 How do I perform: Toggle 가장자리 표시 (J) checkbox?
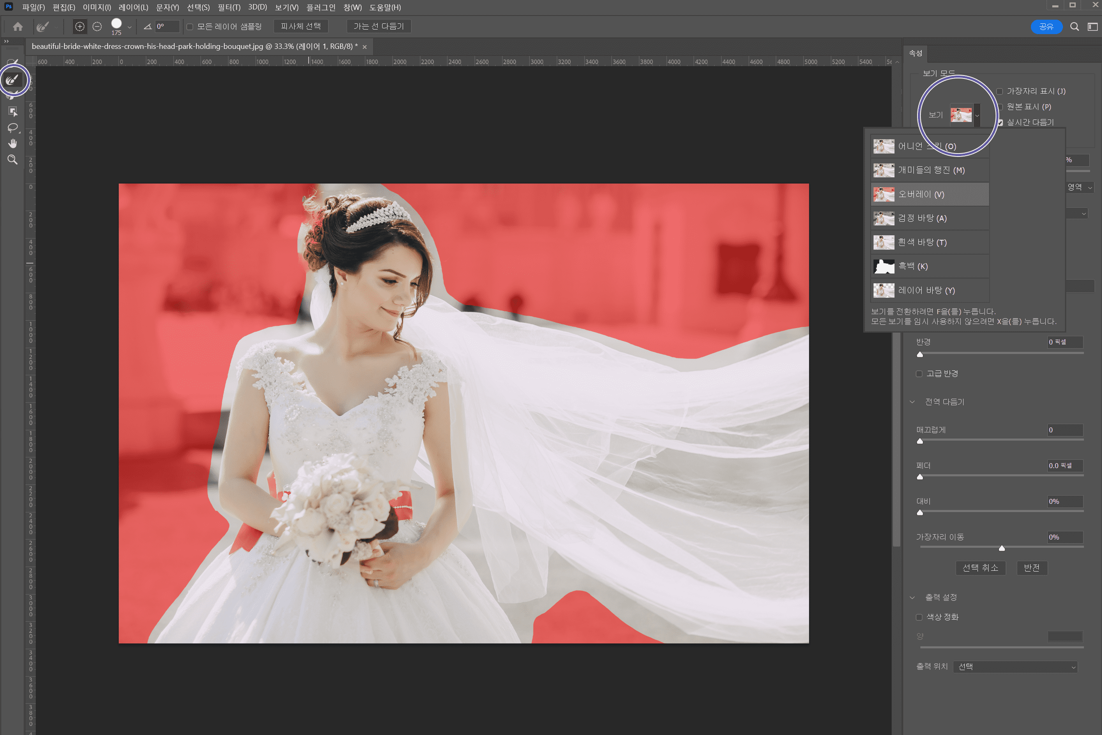(x=999, y=92)
